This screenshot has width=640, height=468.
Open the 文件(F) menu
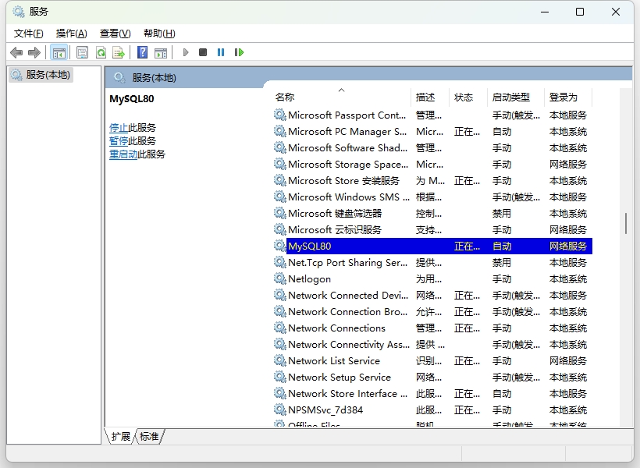tap(29, 33)
